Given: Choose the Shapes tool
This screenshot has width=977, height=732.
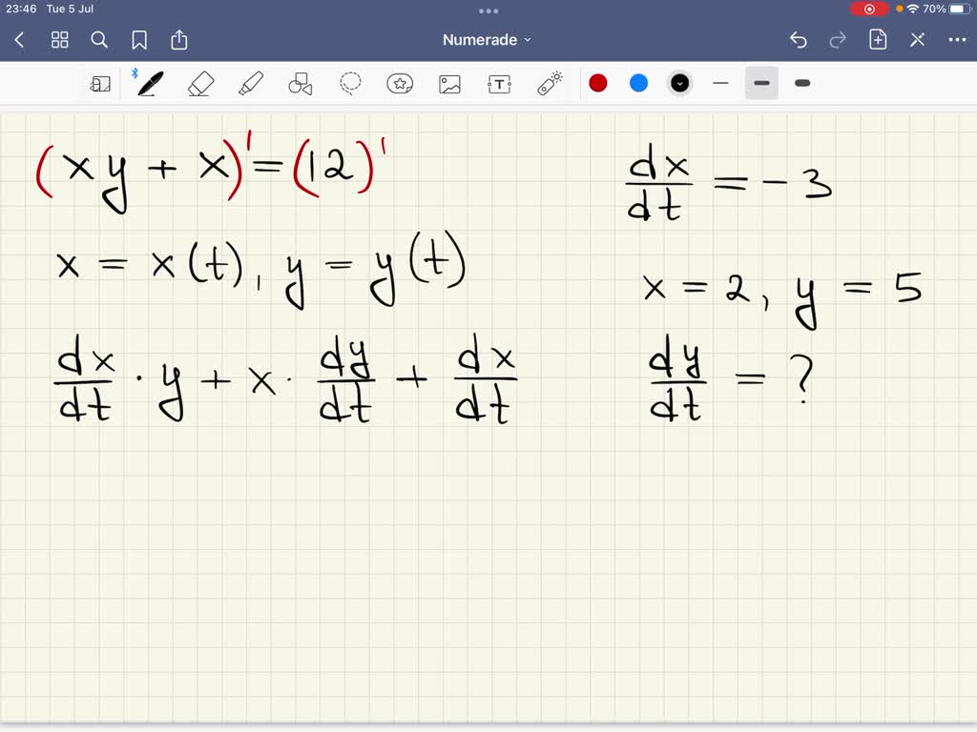Looking at the screenshot, I should [301, 83].
